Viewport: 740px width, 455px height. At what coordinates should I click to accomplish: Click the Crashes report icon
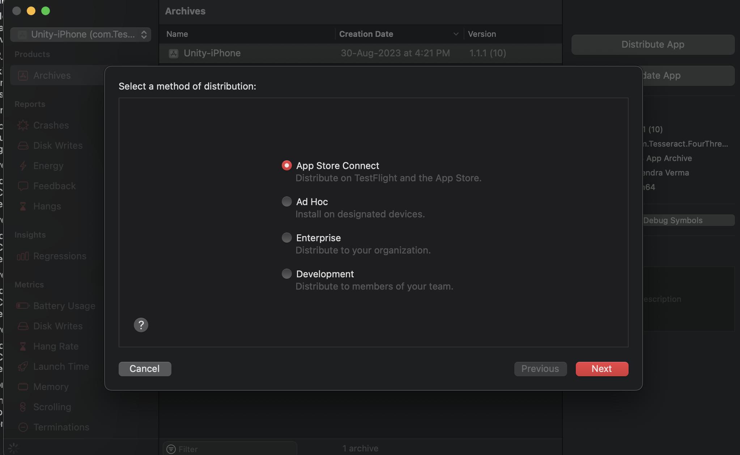pyautogui.click(x=23, y=125)
